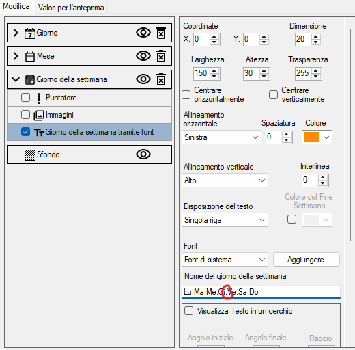Increase Interlinea with up arrow

coord(323,177)
